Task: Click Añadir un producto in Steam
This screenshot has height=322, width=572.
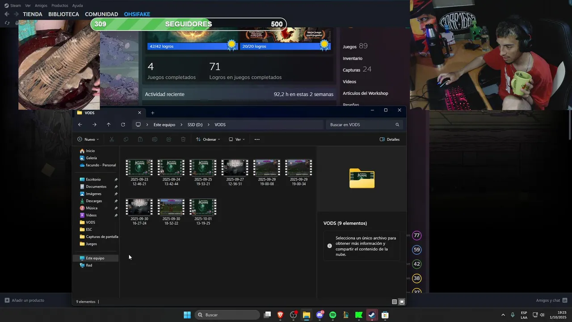Action: tap(25, 301)
